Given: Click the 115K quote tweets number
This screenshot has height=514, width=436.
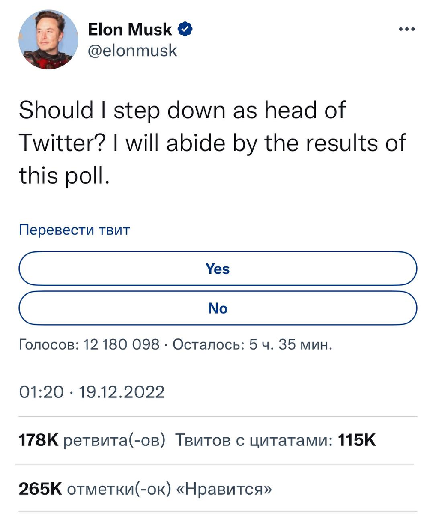Looking at the screenshot, I should (357, 440).
